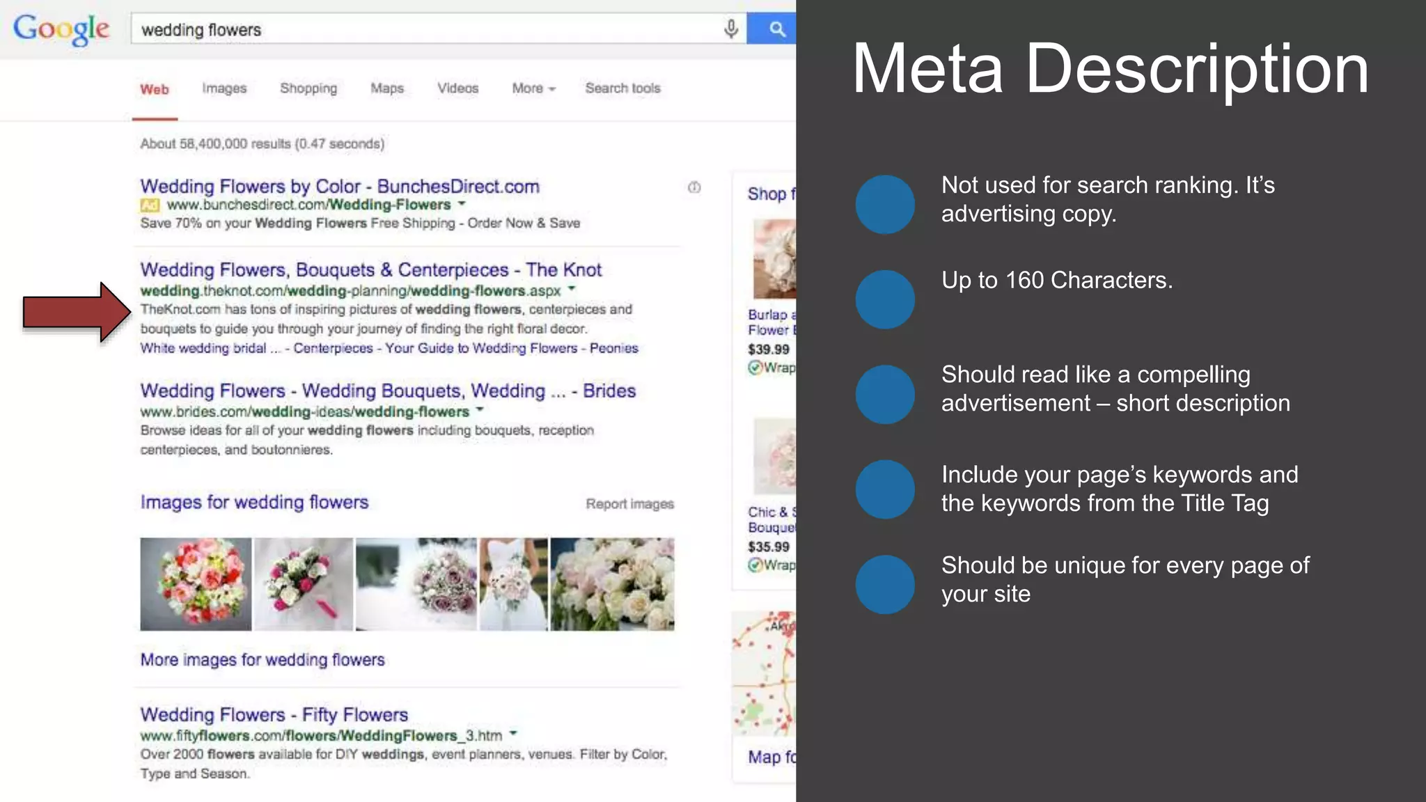Click More images for wedding flowers

pyautogui.click(x=263, y=659)
